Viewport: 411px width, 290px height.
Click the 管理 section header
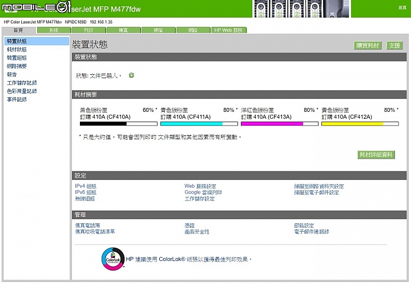pos(239,215)
